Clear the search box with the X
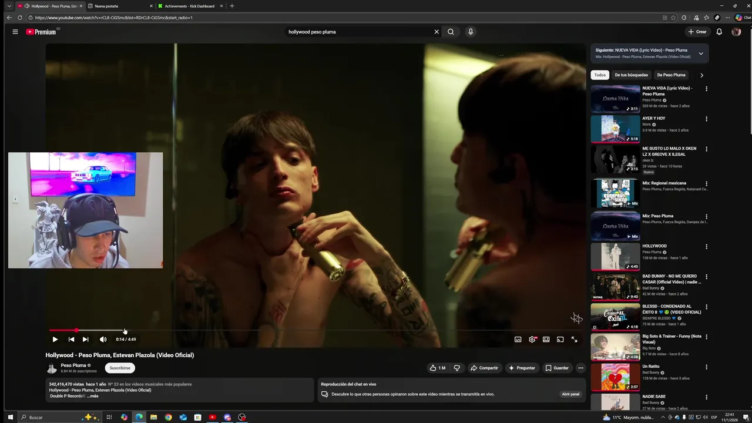This screenshot has width=752, height=423. pos(437,32)
